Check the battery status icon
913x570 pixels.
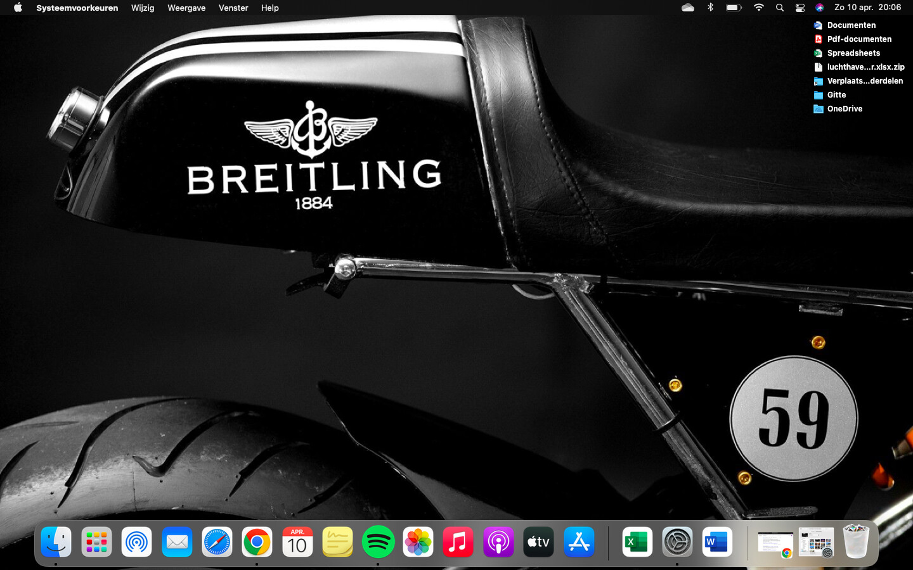(x=734, y=8)
